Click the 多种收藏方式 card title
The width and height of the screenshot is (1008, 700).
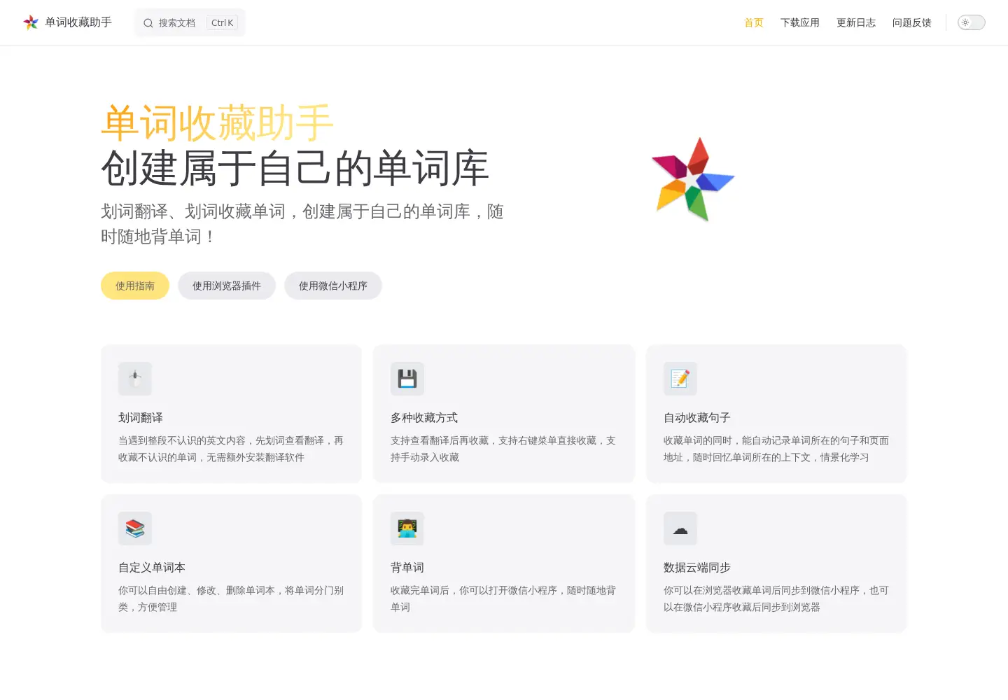pos(424,418)
